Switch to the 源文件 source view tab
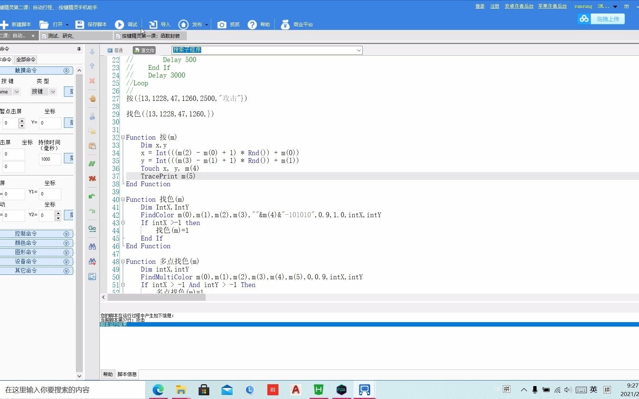Viewport: 639px width, 399px height. point(144,50)
